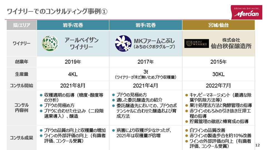Click the 県/エリア header cell
Screen dimensions: 267x150
click(22, 25)
